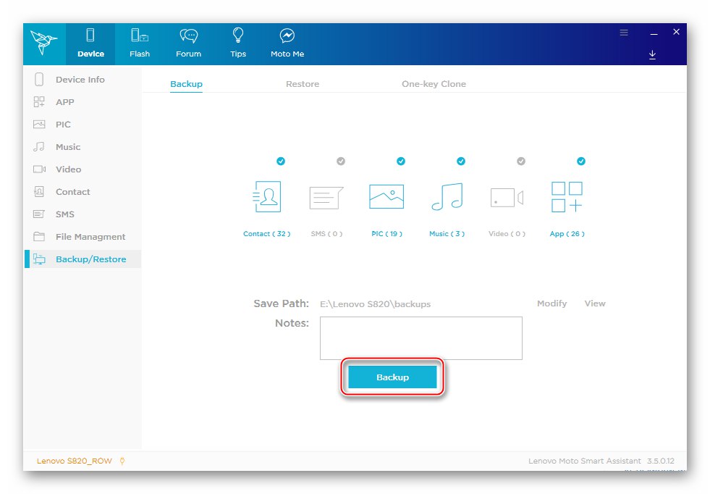Click the save path E:\Lenovo S820\backups

tap(376, 304)
